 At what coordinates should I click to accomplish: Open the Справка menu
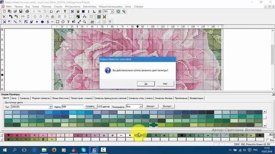pyautogui.click(x=138, y=7)
